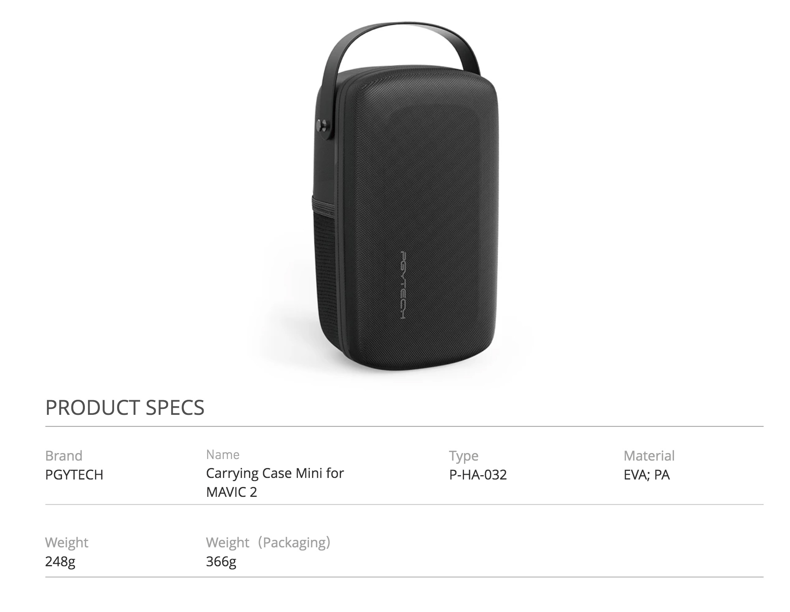Select the EVA; PA material value
The height and width of the screenshot is (612, 790).
coord(647,474)
